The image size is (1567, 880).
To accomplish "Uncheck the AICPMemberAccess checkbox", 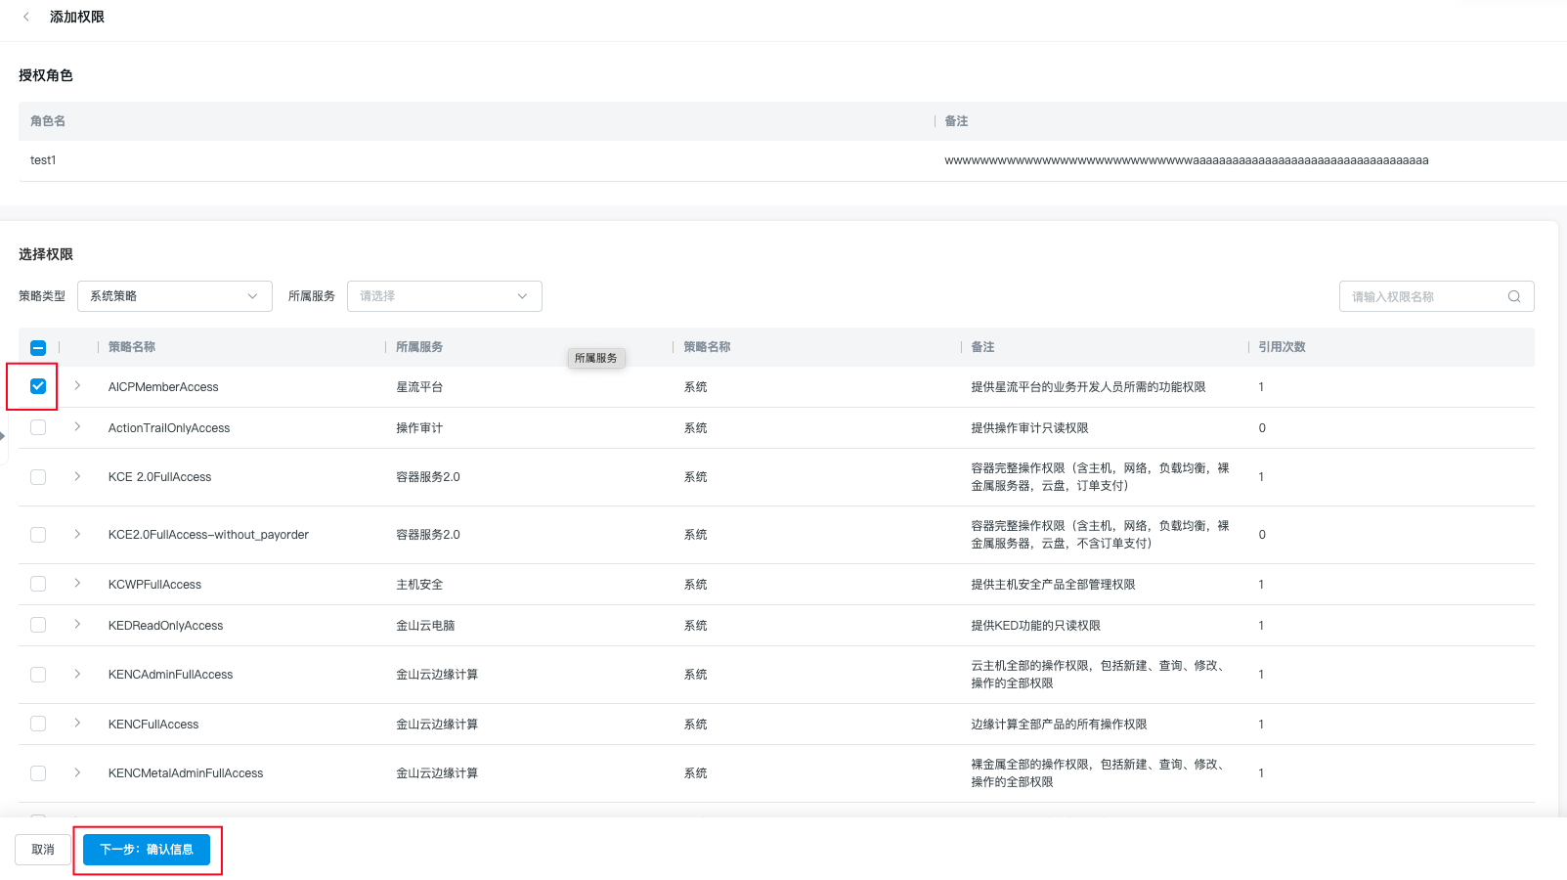I will [38, 386].
